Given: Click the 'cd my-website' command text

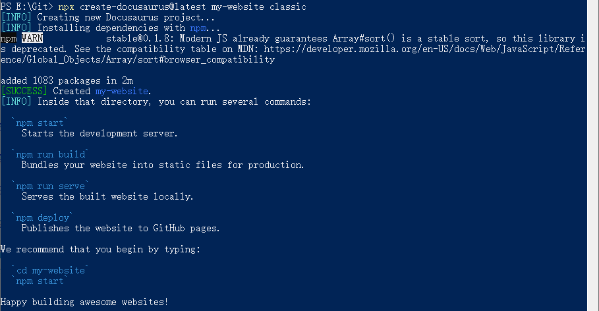Looking at the screenshot, I should click(x=51, y=271).
